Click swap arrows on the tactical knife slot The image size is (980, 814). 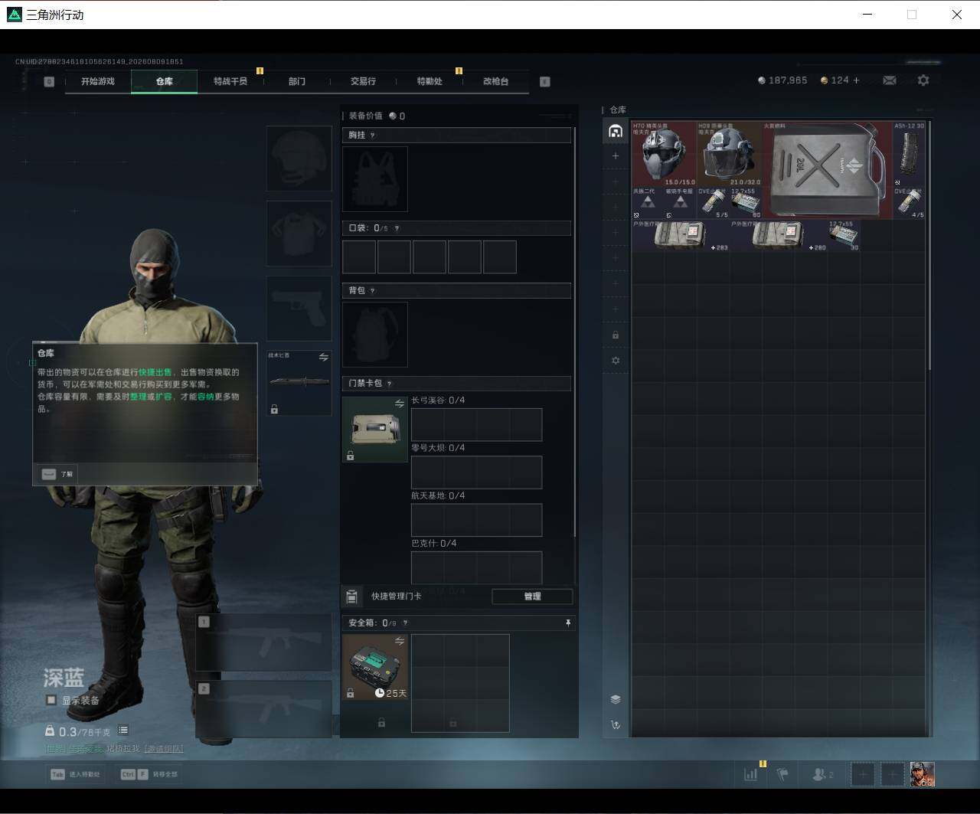(323, 357)
